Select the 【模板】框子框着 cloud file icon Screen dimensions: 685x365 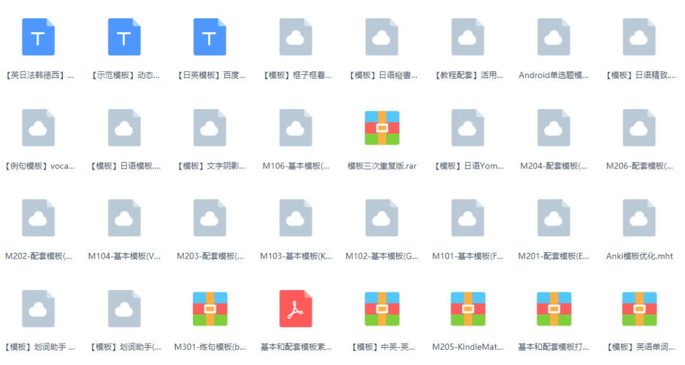pos(296,37)
